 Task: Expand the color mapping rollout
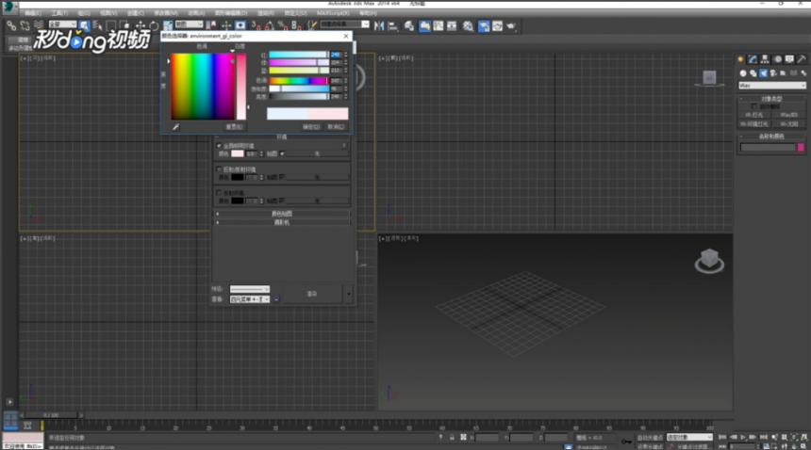(x=282, y=214)
